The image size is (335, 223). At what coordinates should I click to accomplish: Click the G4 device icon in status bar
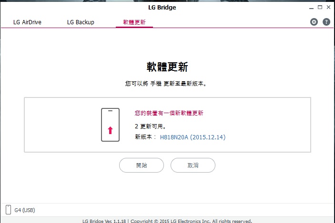pyautogui.click(x=8, y=210)
